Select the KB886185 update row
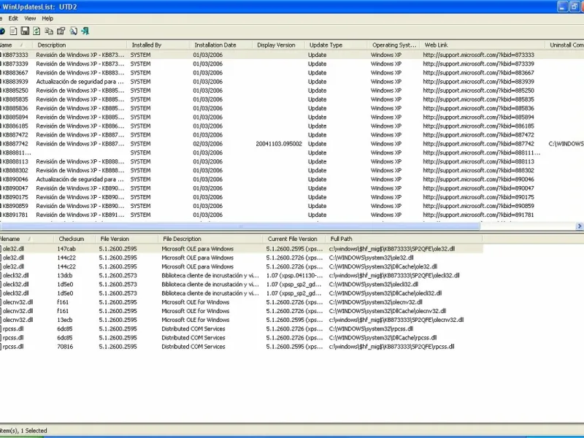The height and width of the screenshot is (438, 584). pyautogui.click(x=292, y=126)
